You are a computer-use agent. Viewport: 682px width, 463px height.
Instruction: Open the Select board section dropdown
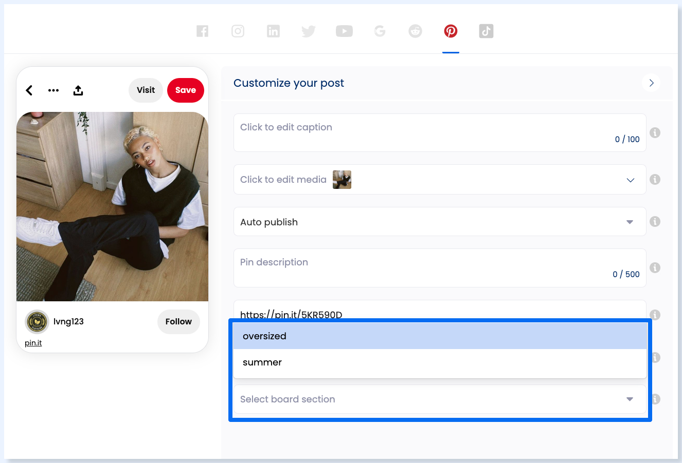(440, 399)
